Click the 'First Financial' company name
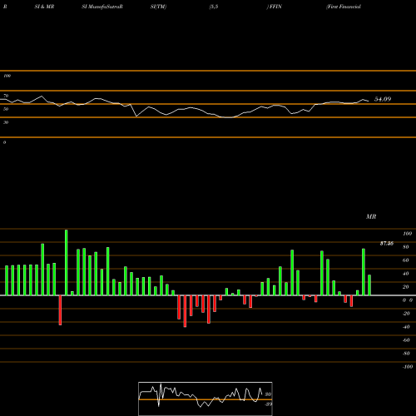Screen dimensions: 416x416 click(x=344, y=7)
